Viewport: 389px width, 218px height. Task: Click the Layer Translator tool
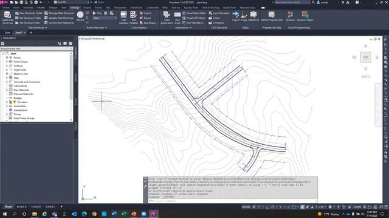(x=219, y=13)
